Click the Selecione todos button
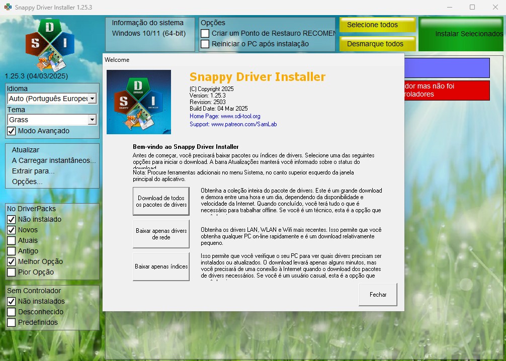Screen dimensions: 506x361 [x=378, y=25]
